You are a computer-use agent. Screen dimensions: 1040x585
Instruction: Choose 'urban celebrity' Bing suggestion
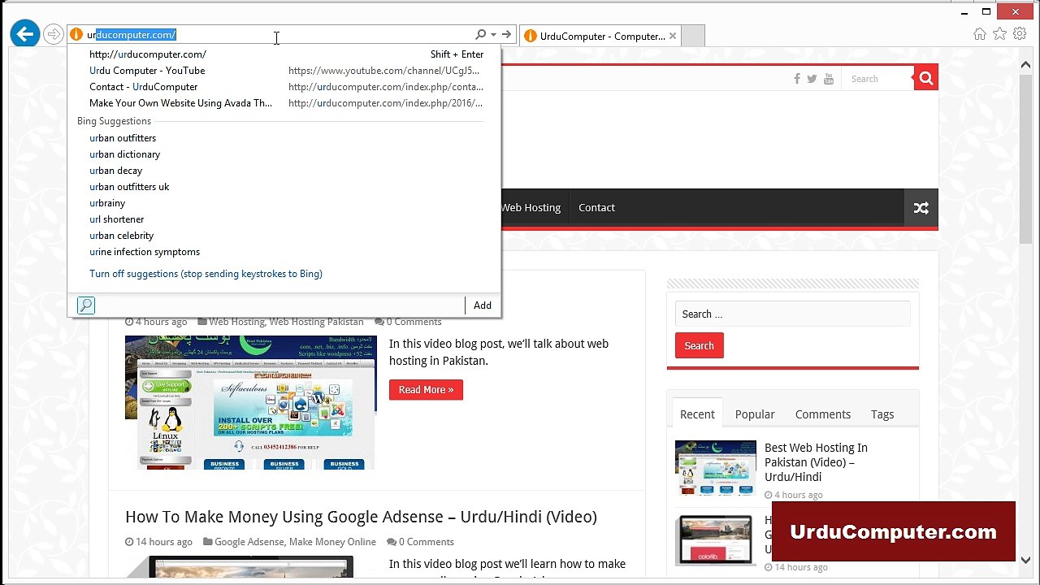[121, 236]
